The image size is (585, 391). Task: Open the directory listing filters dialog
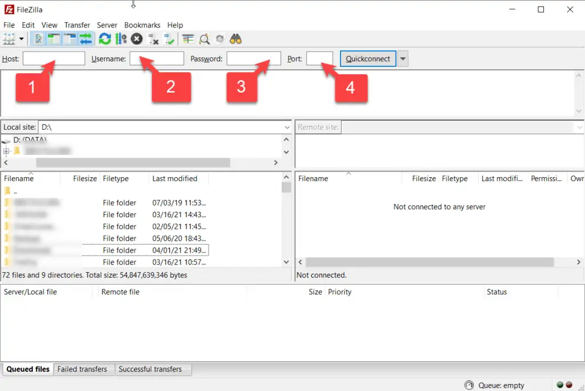tap(188, 39)
